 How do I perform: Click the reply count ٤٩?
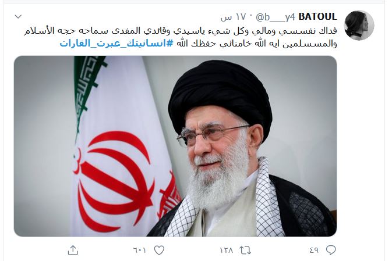tap(314, 250)
